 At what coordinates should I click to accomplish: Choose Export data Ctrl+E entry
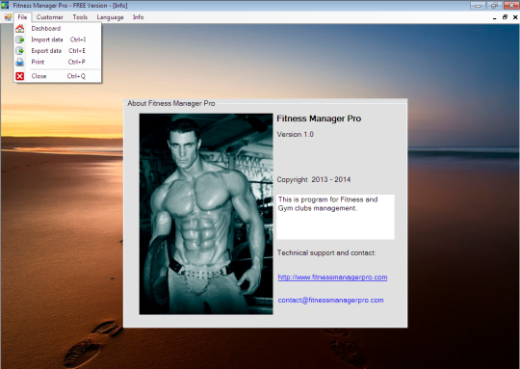tap(58, 51)
